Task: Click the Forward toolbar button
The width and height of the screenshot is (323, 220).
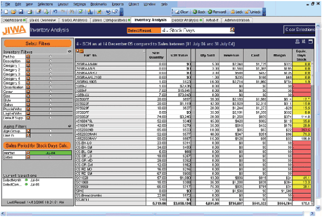Action: click(x=217, y=12)
